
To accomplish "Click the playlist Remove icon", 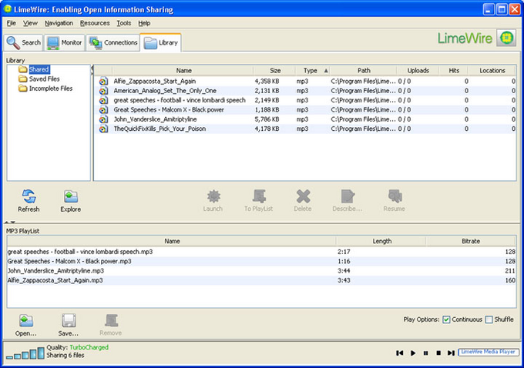I will 111,320.
